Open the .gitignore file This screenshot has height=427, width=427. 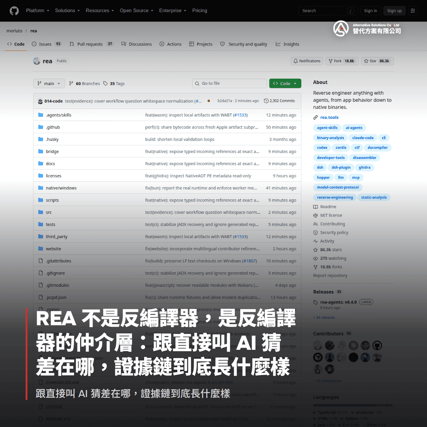pos(55,273)
